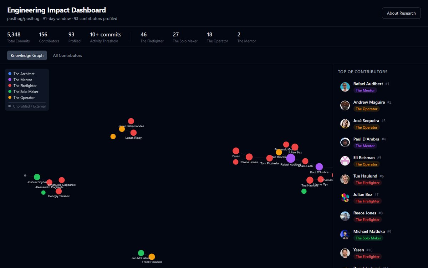This screenshot has width=428, height=268.
Task: Open Rafael Audibert's avatar in contributors list
Action: coord(345,87)
